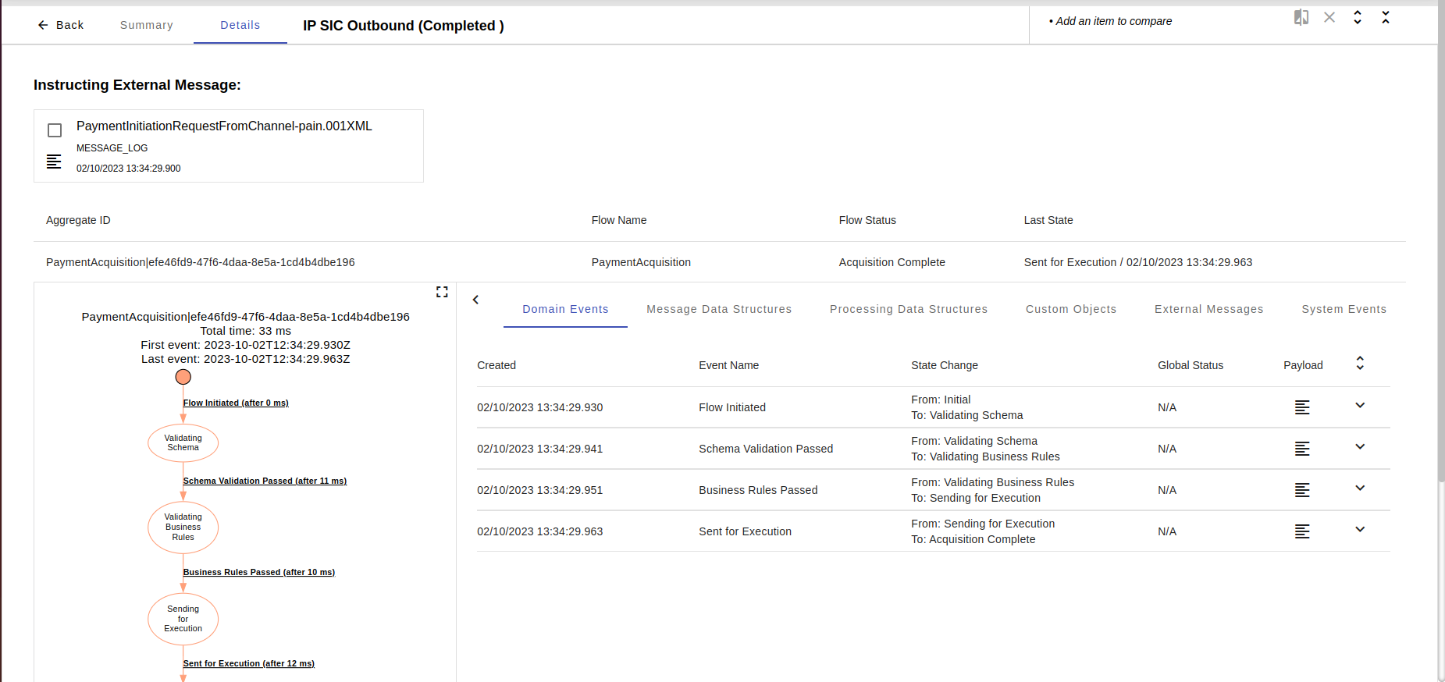Click Schema Validation Passed (after 11 ms) link

click(265, 481)
